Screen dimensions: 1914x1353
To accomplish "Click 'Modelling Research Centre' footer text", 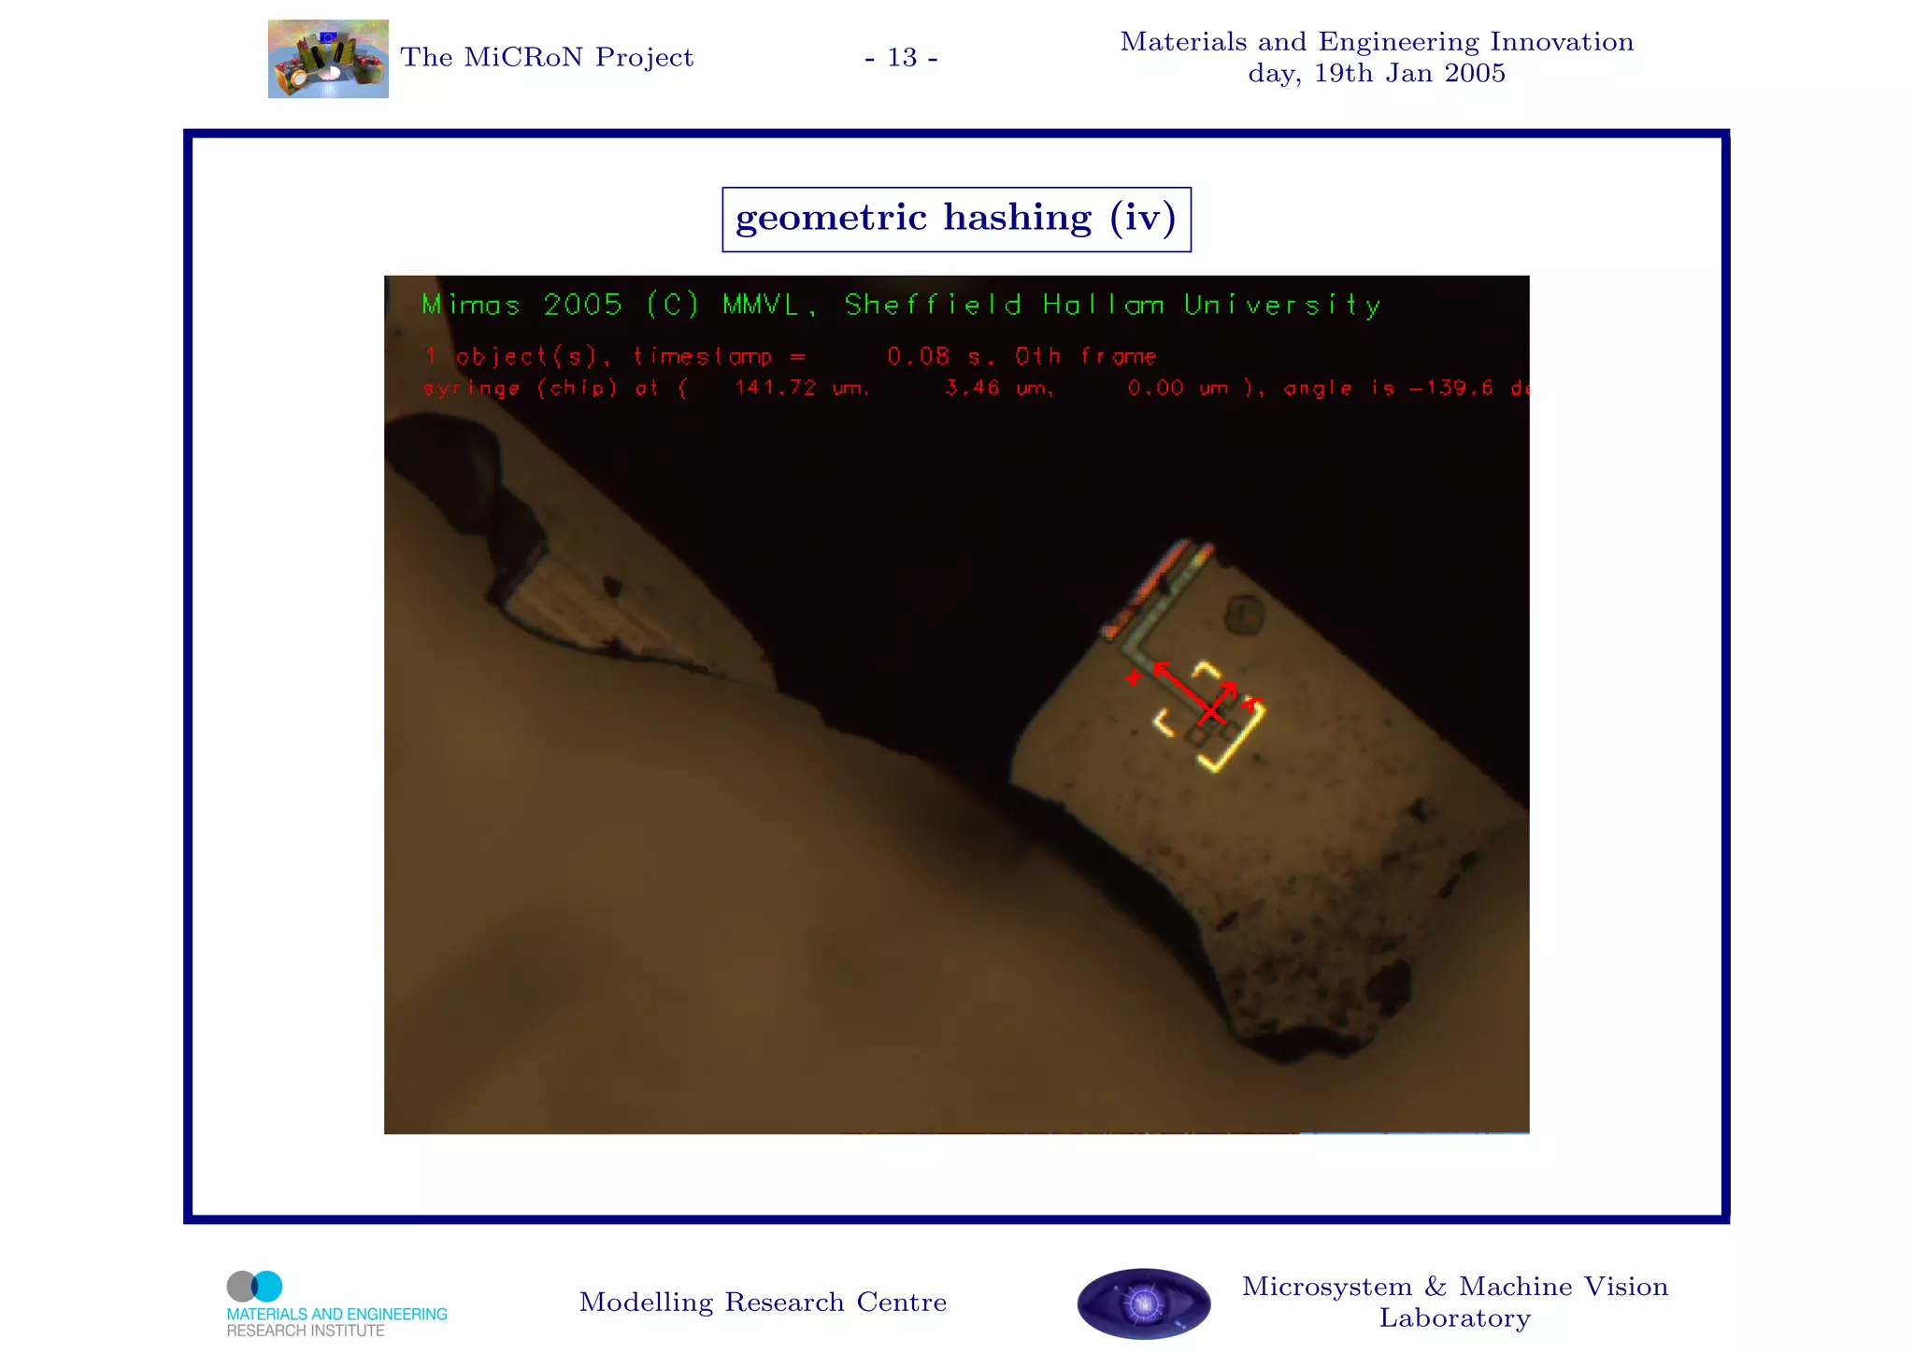I will tap(763, 1302).
